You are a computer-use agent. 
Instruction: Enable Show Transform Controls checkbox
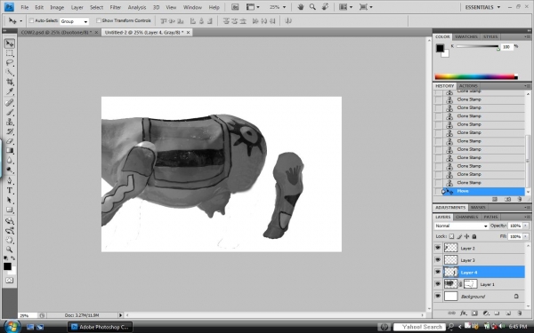(99, 20)
